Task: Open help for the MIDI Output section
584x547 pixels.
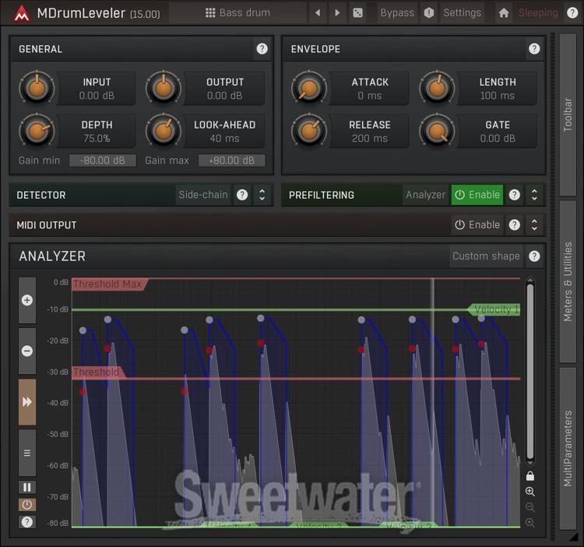Action: click(515, 224)
